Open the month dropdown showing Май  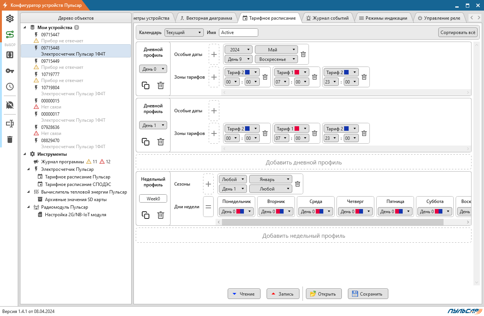[276, 50]
